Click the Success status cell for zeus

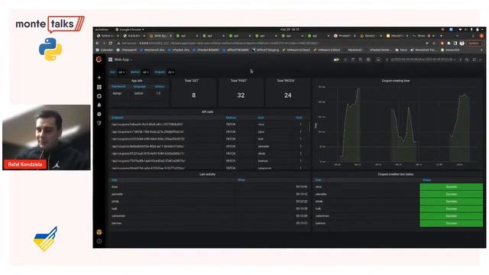tap(452, 186)
